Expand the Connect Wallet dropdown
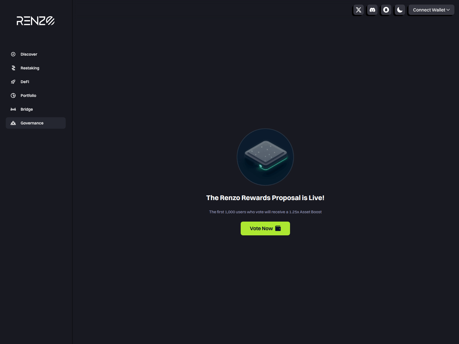This screenshot has width=459, height=344. (431, 10)
